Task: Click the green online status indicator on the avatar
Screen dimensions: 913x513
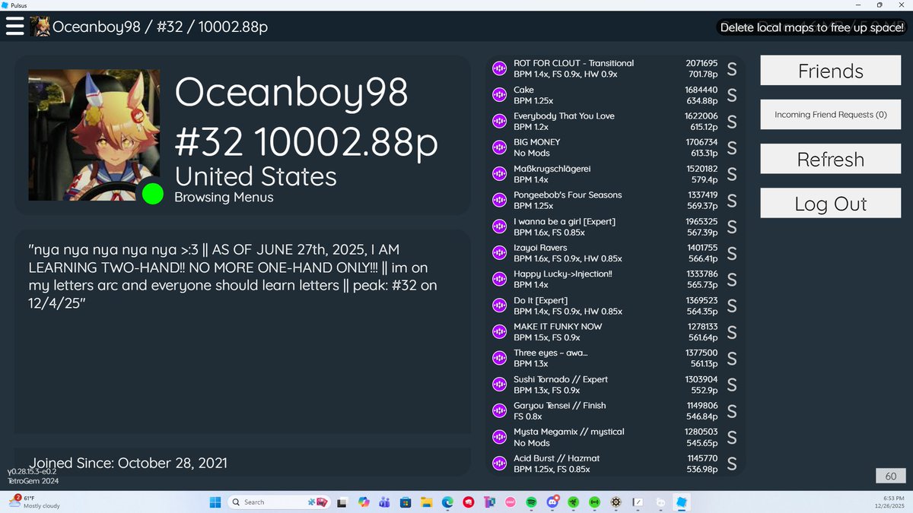Action: [x=152, y=195]
